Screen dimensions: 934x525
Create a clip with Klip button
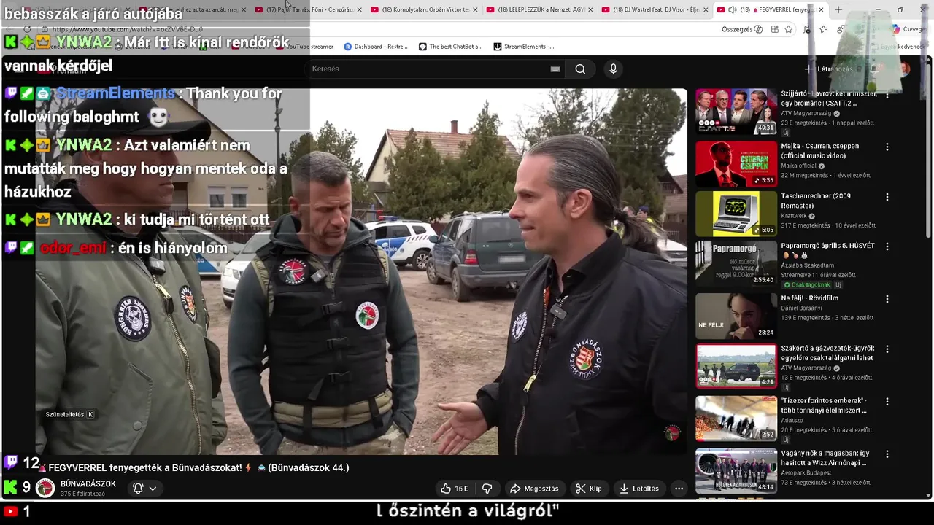click(x=588, y=489)
